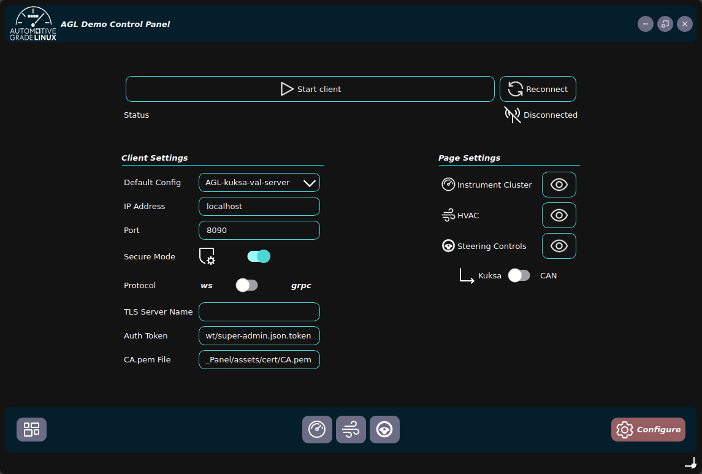
Task: Open the Default Config dropdown
Action: [259, 183]
